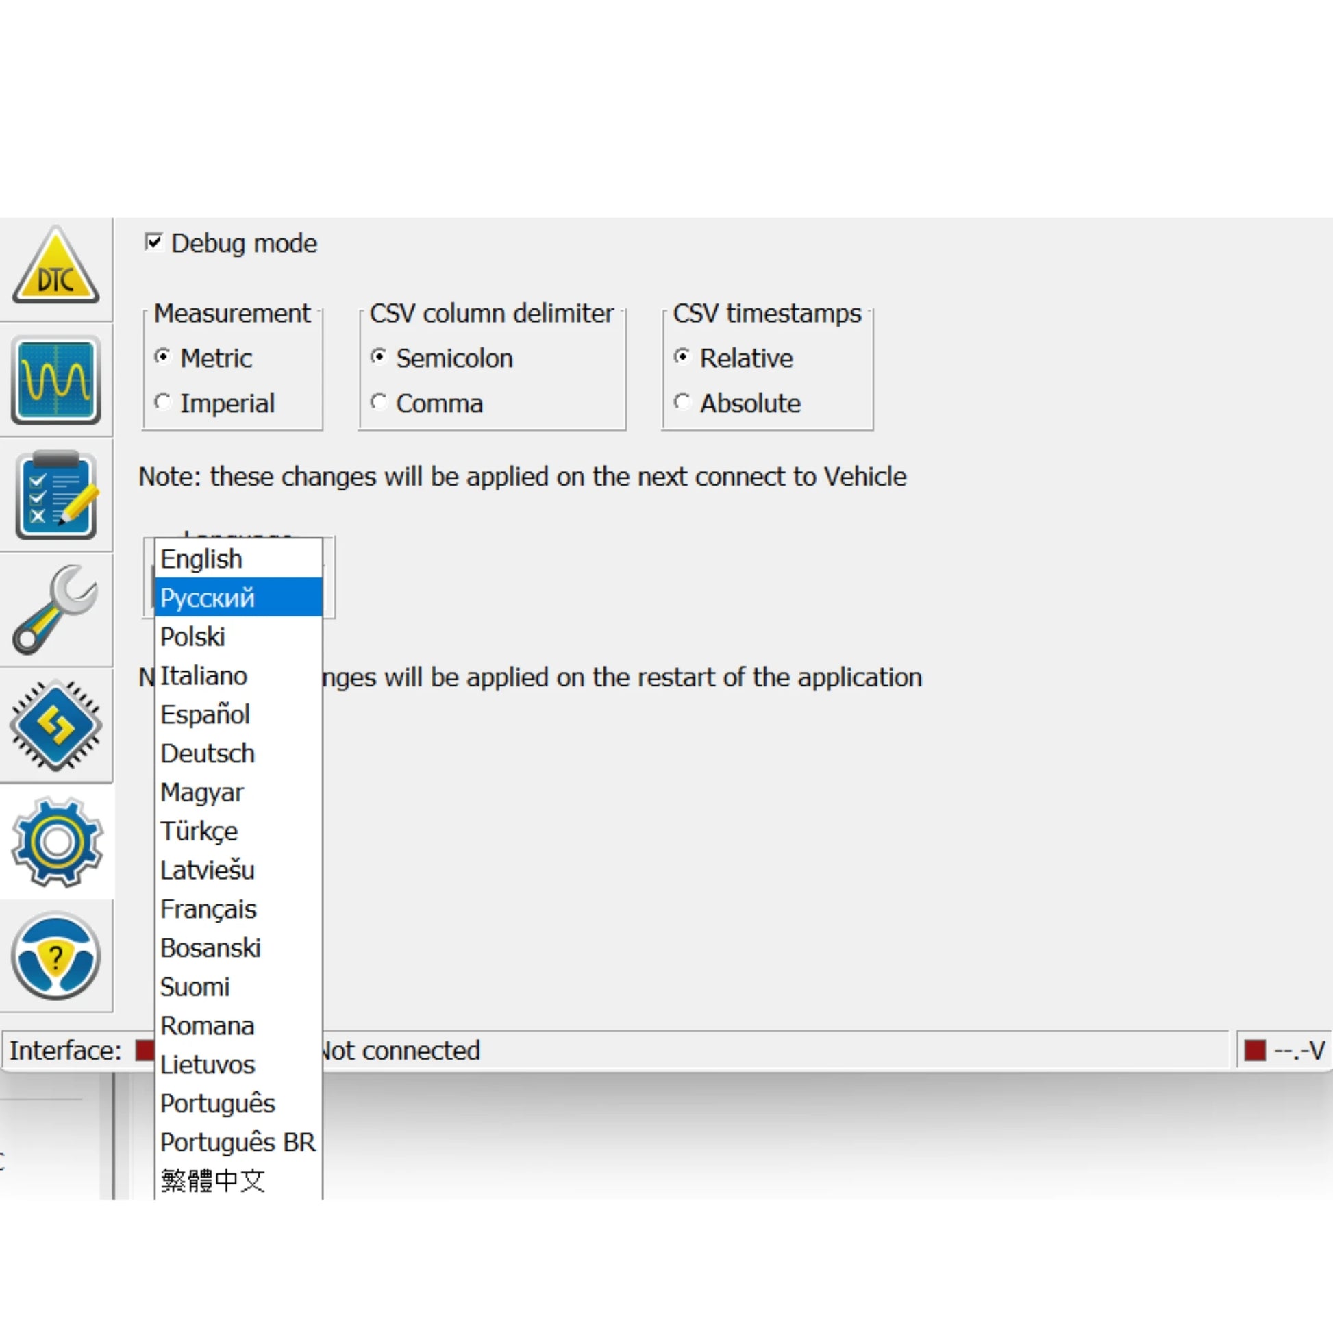Choose Русский from the language list
This screenshot has height=1333, width=1333.
tap(239, 597)
